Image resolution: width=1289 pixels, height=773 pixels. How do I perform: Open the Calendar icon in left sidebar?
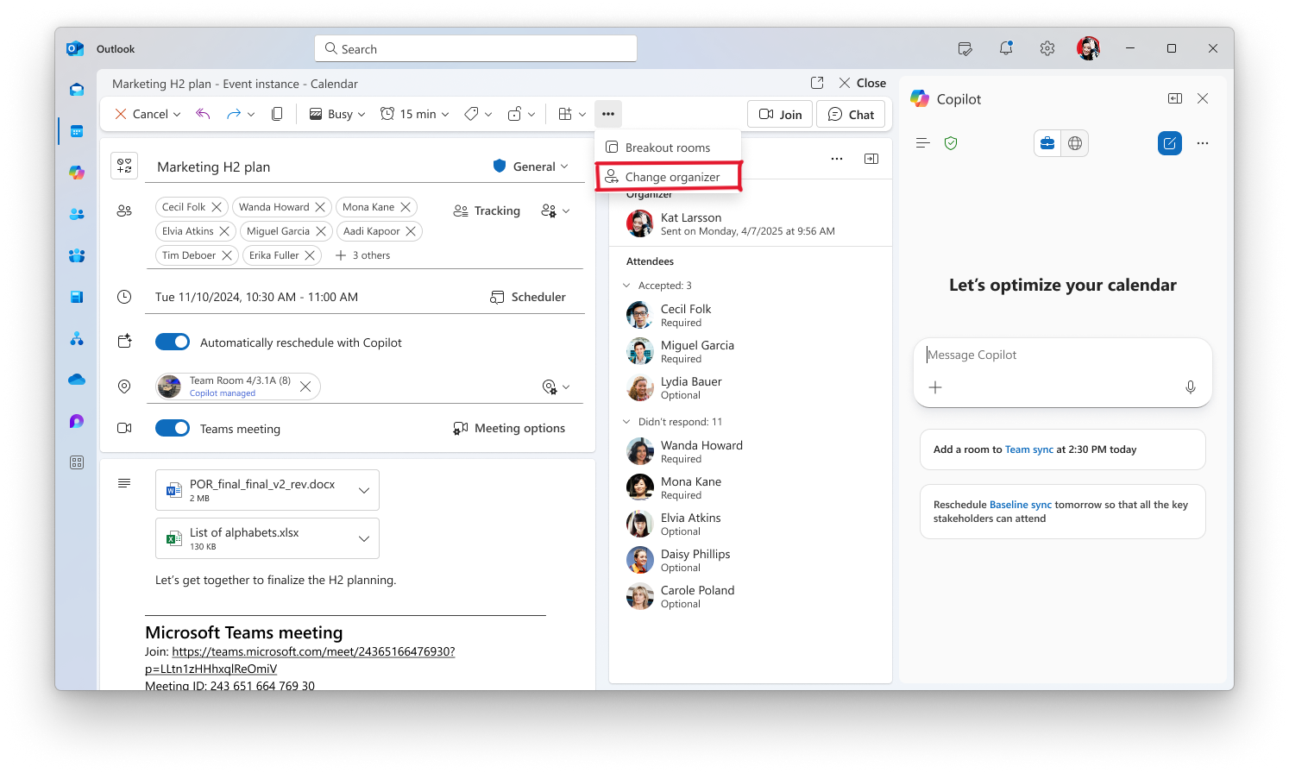(77, 131)
